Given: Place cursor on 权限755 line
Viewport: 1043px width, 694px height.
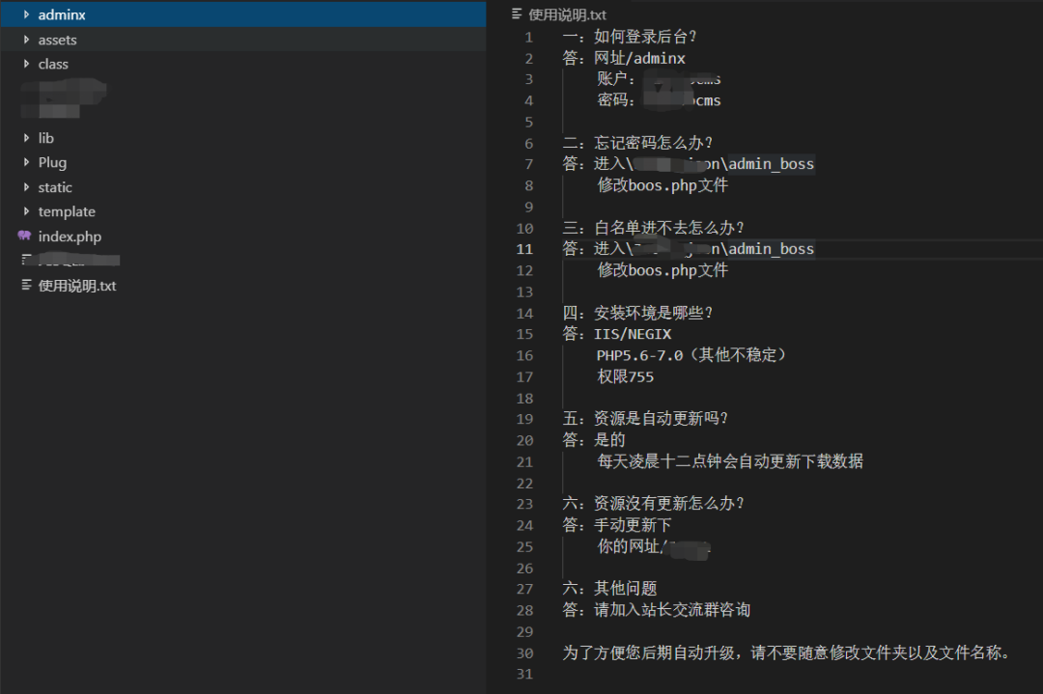Looking at the screenshot, I should 625,376.
